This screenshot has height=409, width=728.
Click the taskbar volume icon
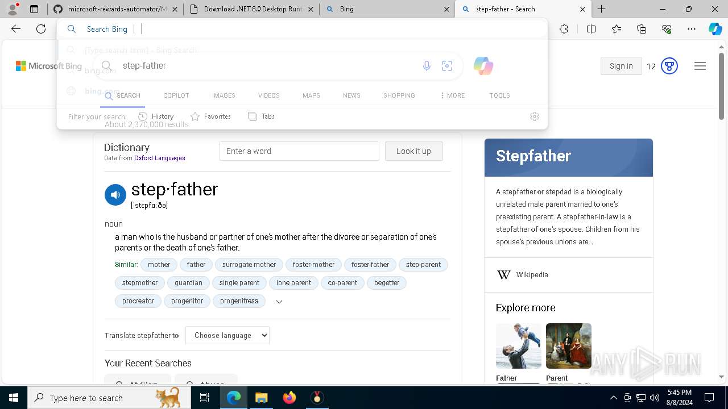[x=654, y=398]
